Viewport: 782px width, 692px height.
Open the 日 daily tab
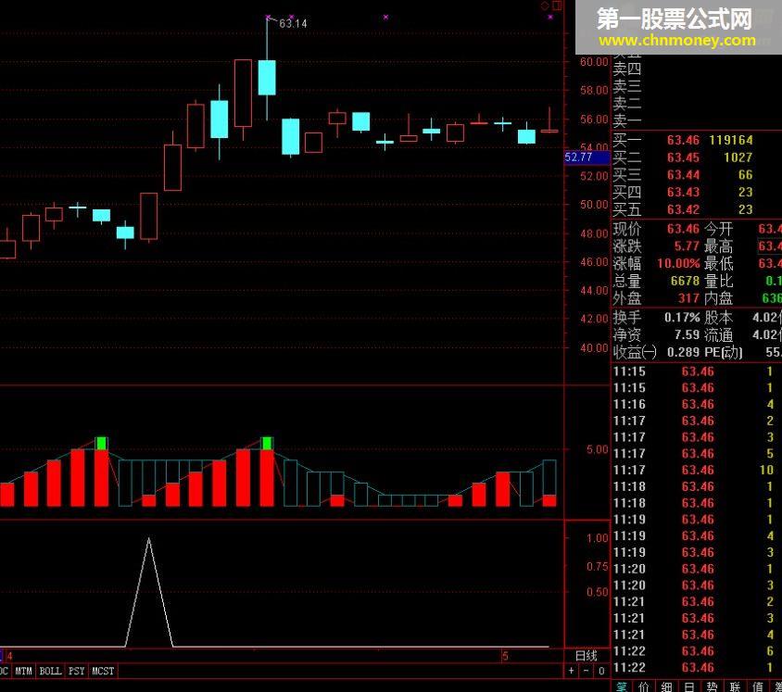689,686
